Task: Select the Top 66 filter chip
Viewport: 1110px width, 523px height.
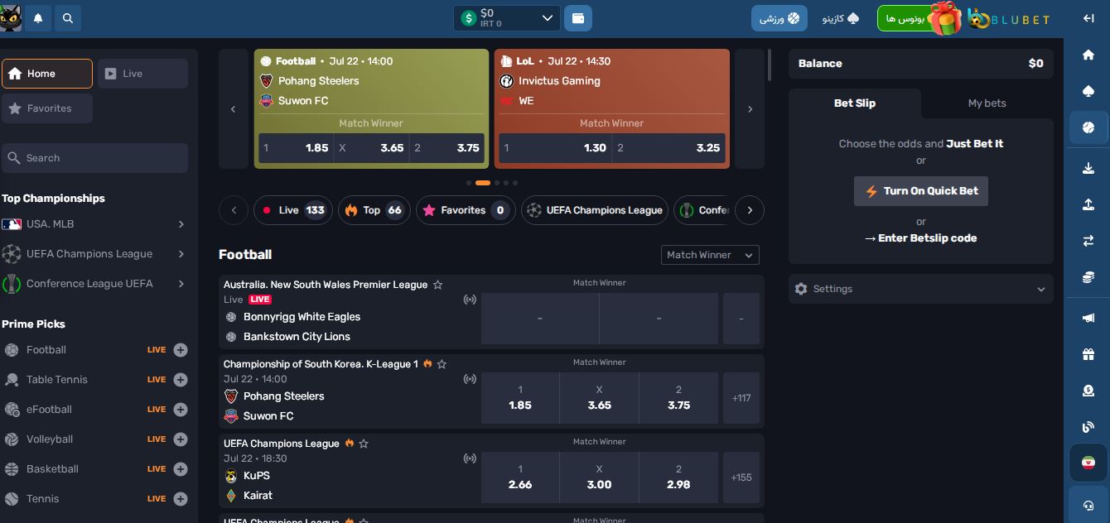Action: [374, 210]
